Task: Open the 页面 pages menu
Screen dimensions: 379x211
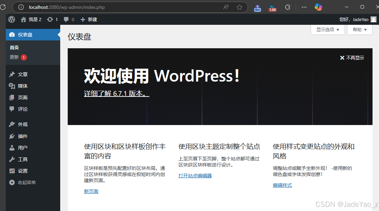Action: pyautogui.click(x=33, y=98)
